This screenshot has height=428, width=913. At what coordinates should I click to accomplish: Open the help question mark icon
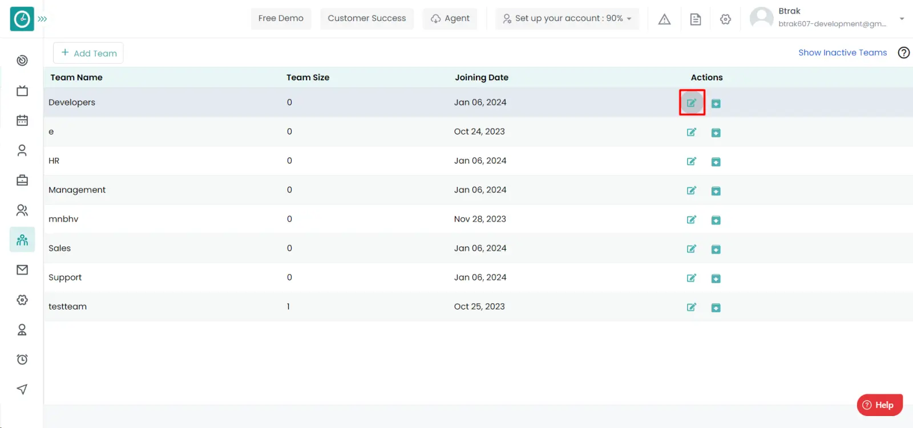[x=904, y=52]
